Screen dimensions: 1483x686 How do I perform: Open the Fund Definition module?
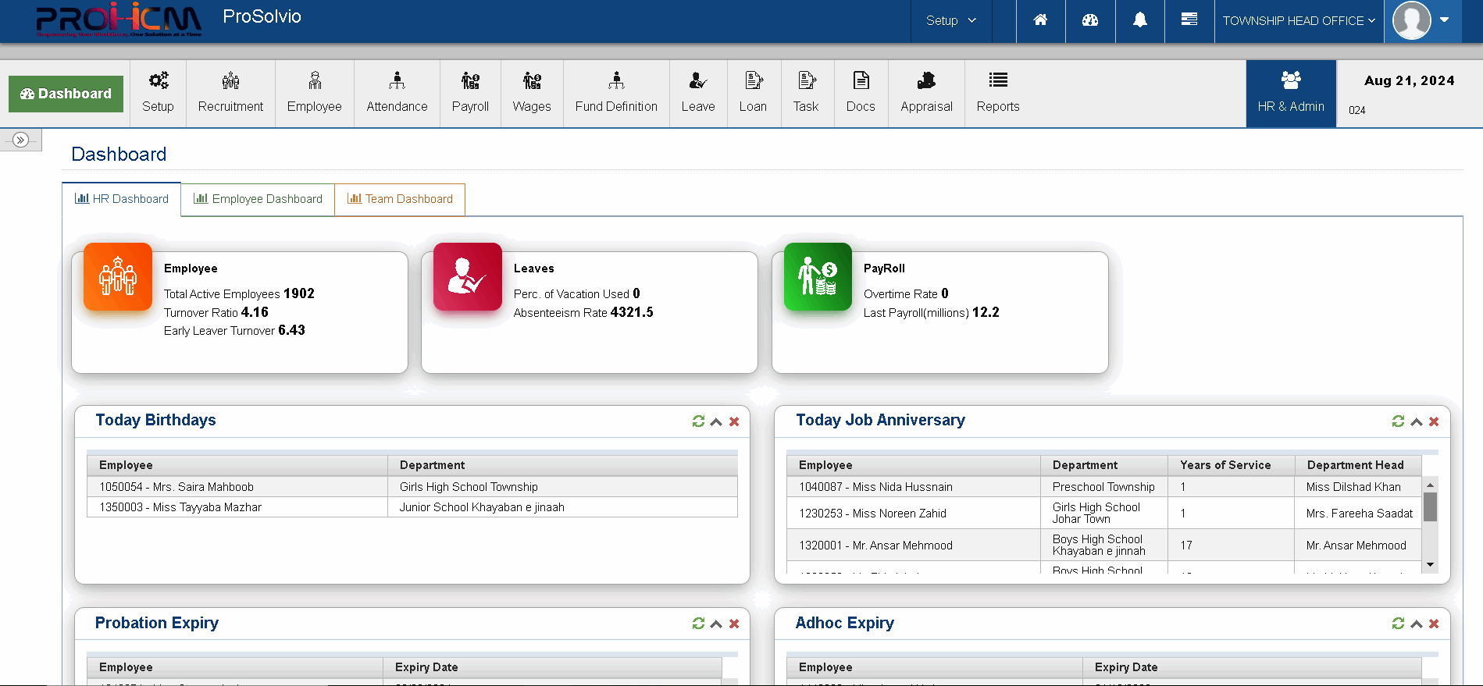(616, 93)
